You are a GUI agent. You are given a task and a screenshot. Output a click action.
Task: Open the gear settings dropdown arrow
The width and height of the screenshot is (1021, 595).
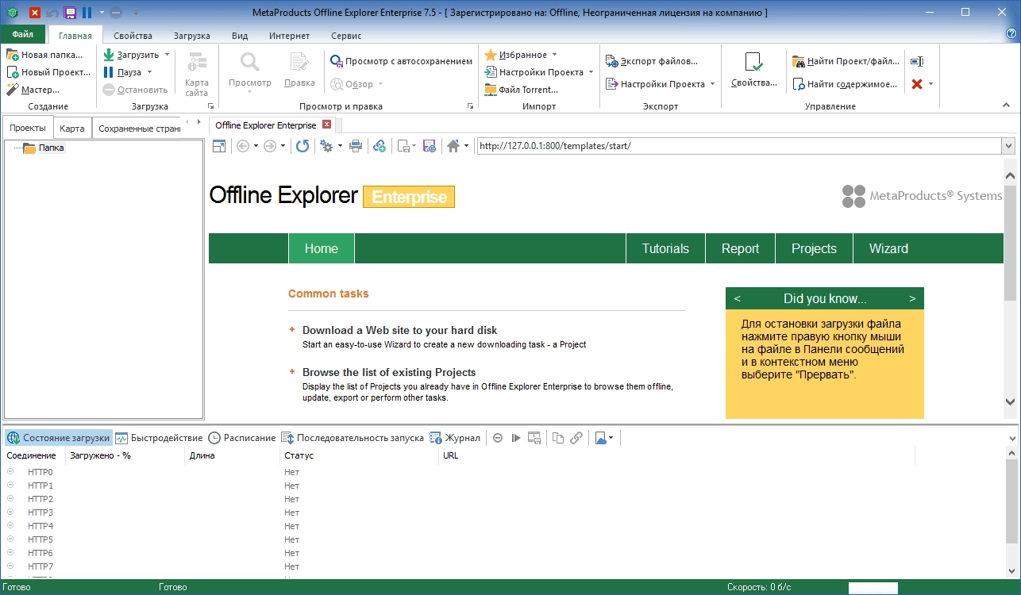[340, 146]
